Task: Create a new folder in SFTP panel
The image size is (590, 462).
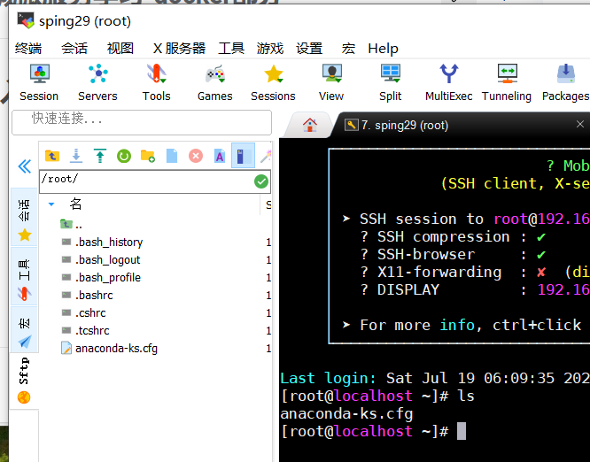Action: [x=148, y=156]
